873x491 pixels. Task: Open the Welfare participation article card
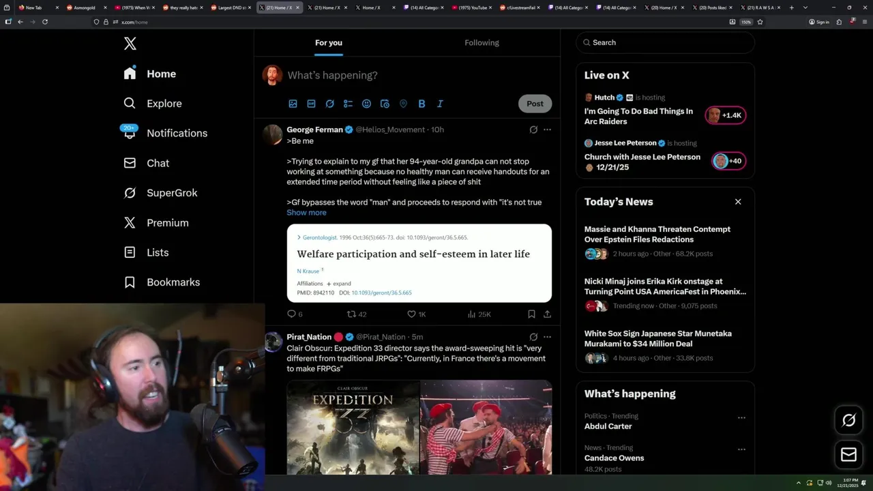[x=419, y=263]
